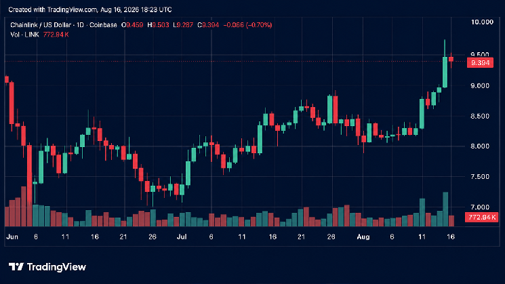Click the red 9.394 current price tag
Image resolution: width=505 pixels, height=284 pixels.
(x=480, y=63)
